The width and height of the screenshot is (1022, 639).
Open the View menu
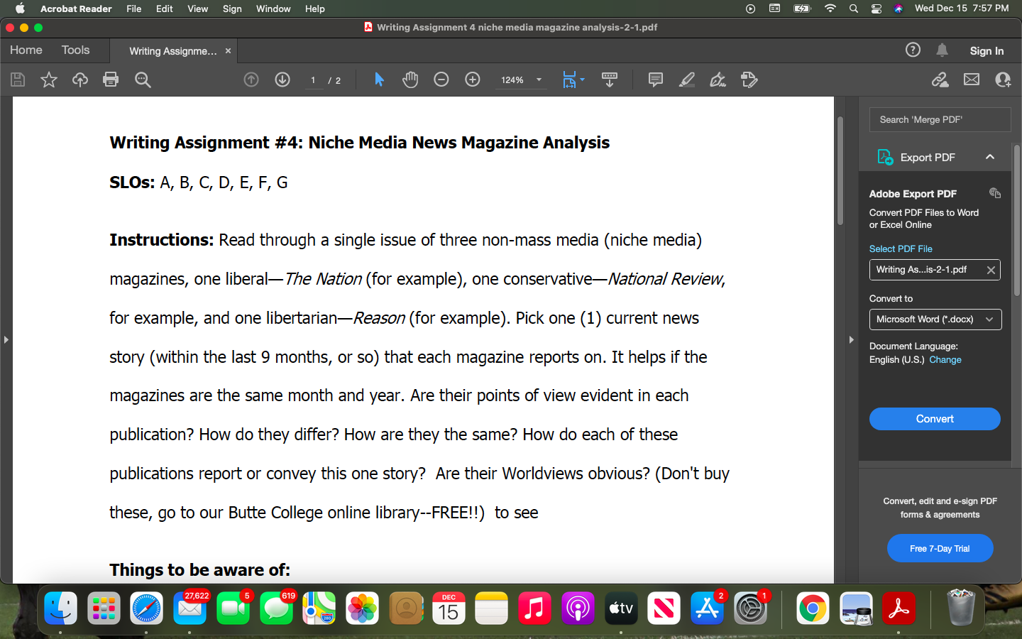point(197,9)
